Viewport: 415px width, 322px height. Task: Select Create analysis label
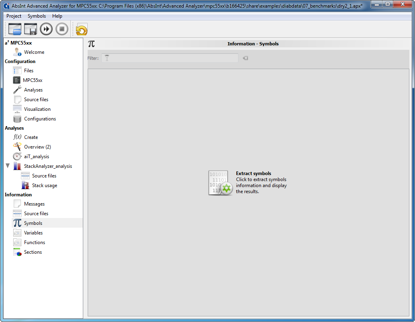click(x=31, y=137)
